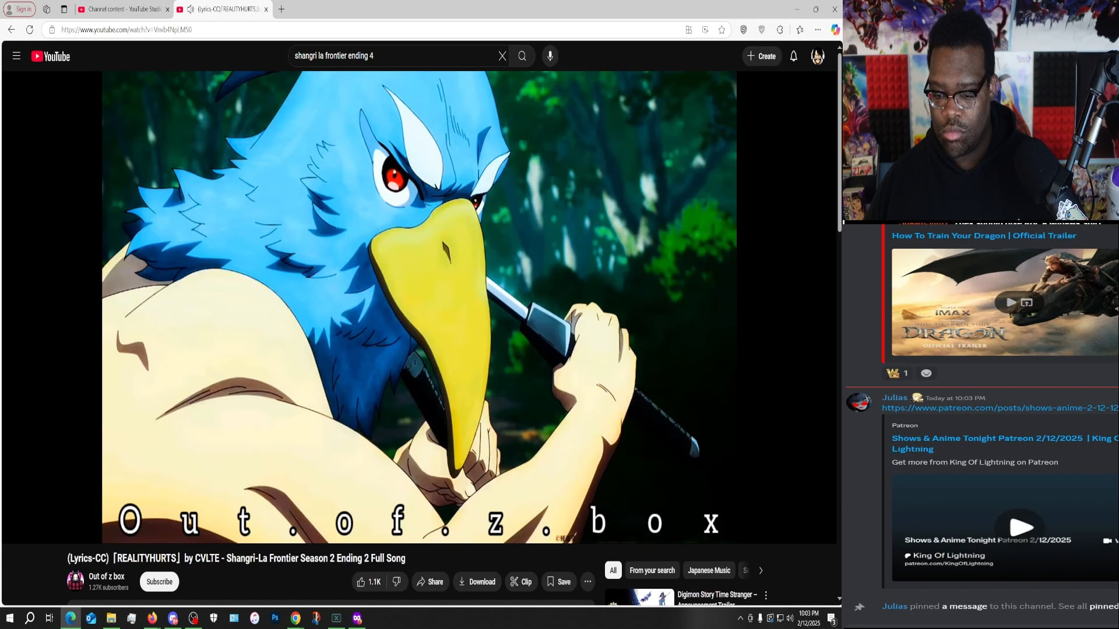
Task: Clip the video
Action: click(x=520, y=582)
